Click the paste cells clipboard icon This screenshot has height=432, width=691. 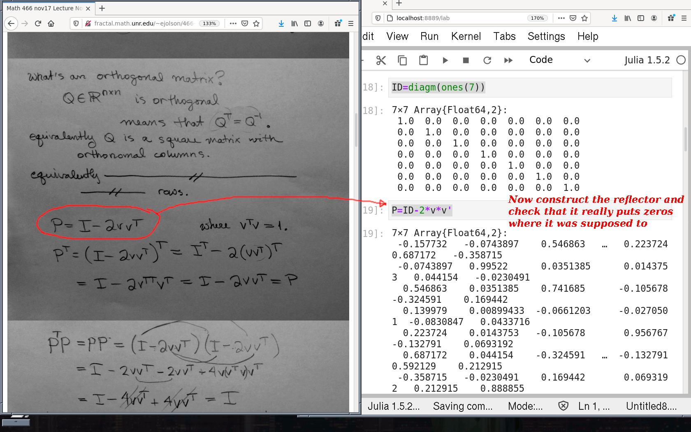click(x=423, y=60)
